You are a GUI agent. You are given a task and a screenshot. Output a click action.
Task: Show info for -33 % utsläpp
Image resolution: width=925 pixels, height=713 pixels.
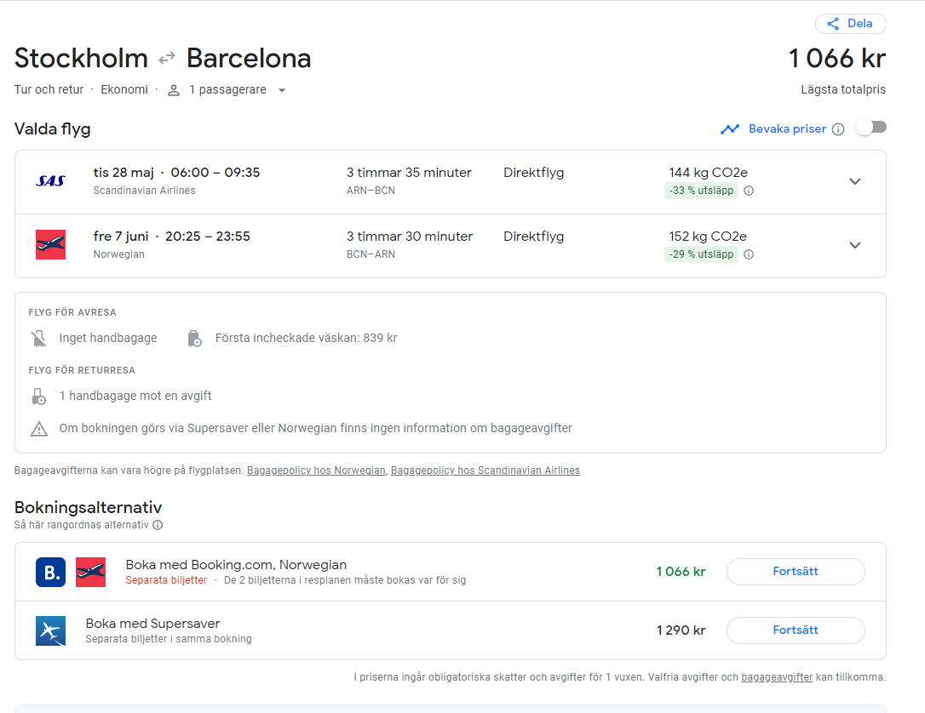pyautogui.click(x=749, y=191)
